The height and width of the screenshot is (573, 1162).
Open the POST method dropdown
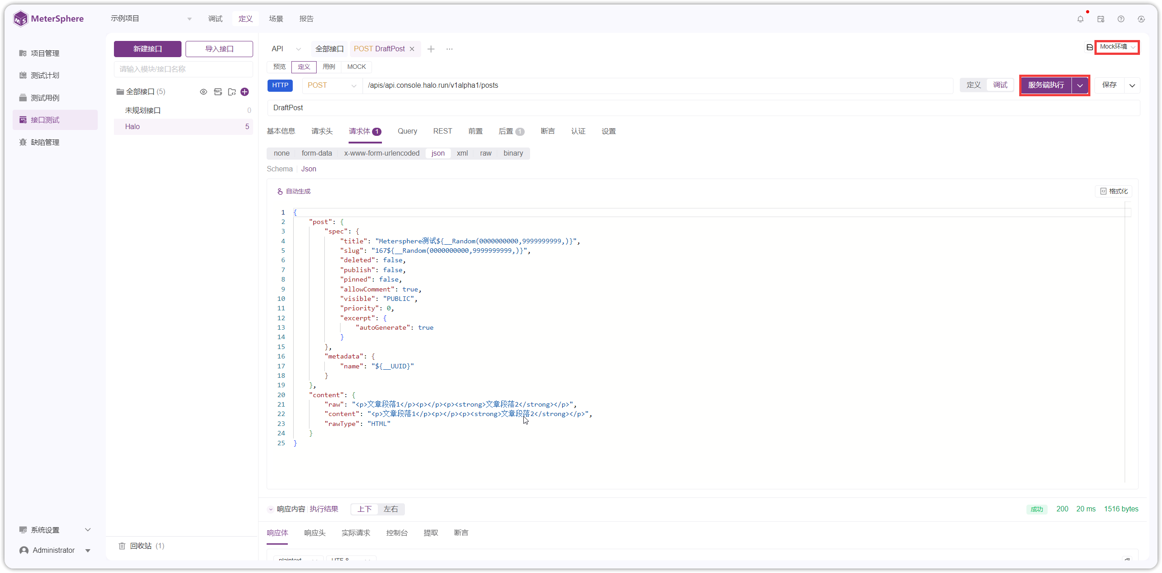[x=331, y=85]
